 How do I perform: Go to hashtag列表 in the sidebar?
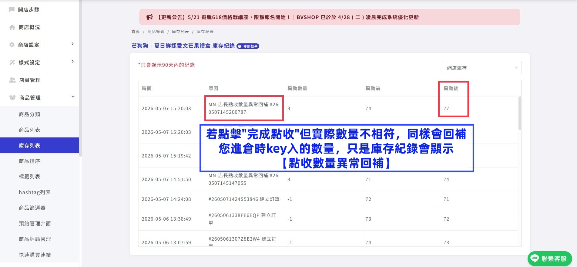point(35,192)
